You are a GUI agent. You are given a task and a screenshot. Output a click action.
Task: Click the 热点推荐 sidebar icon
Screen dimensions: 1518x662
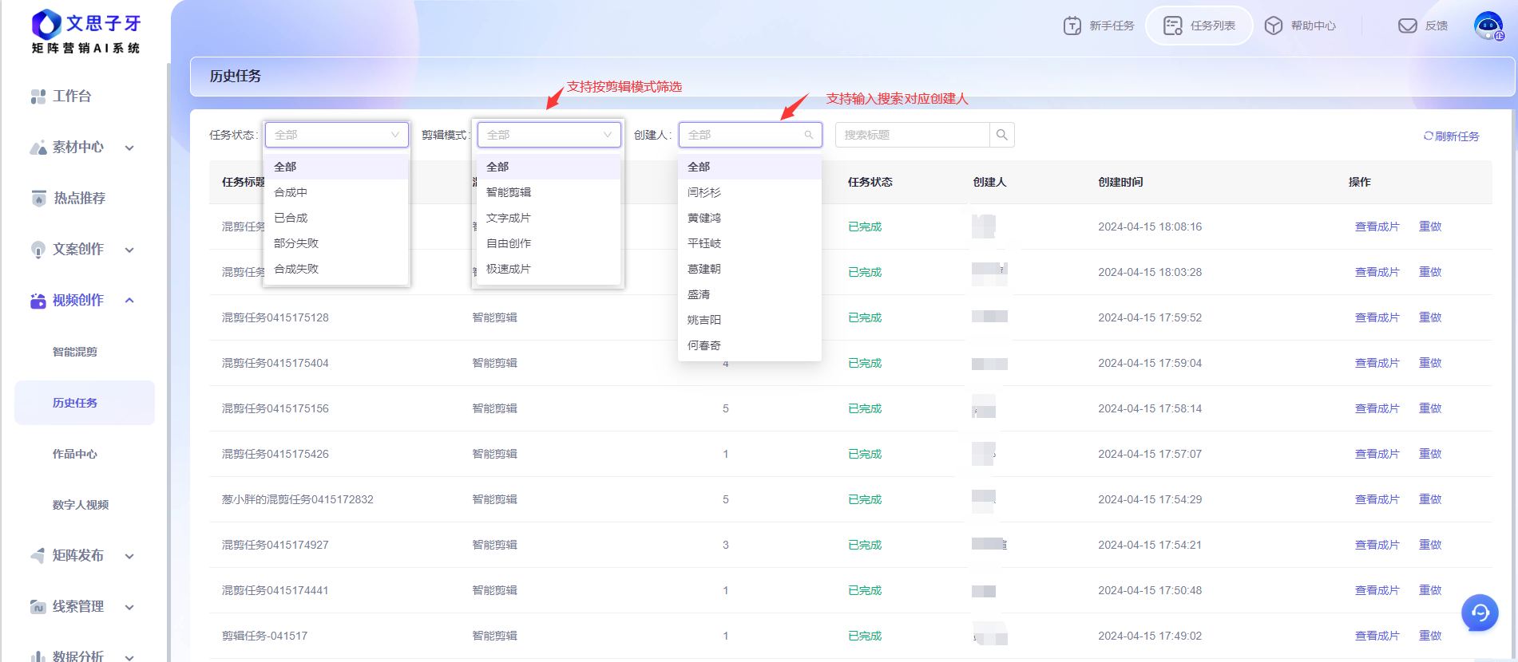pos(38,198)
